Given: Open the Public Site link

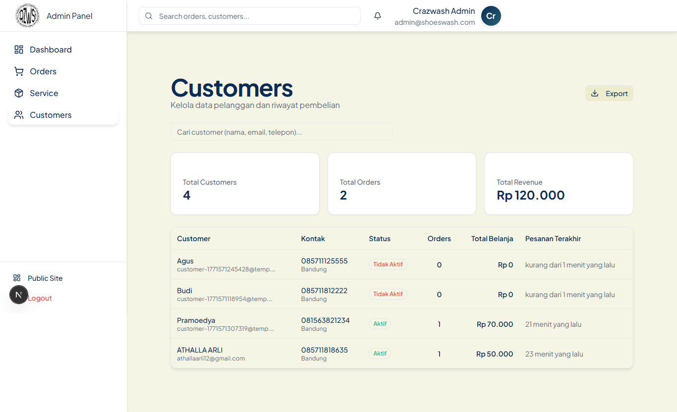Looking at the screenshot, I should point(45,278).
